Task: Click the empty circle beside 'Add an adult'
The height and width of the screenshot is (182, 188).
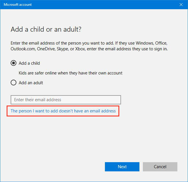Action: tap(14, 83)
